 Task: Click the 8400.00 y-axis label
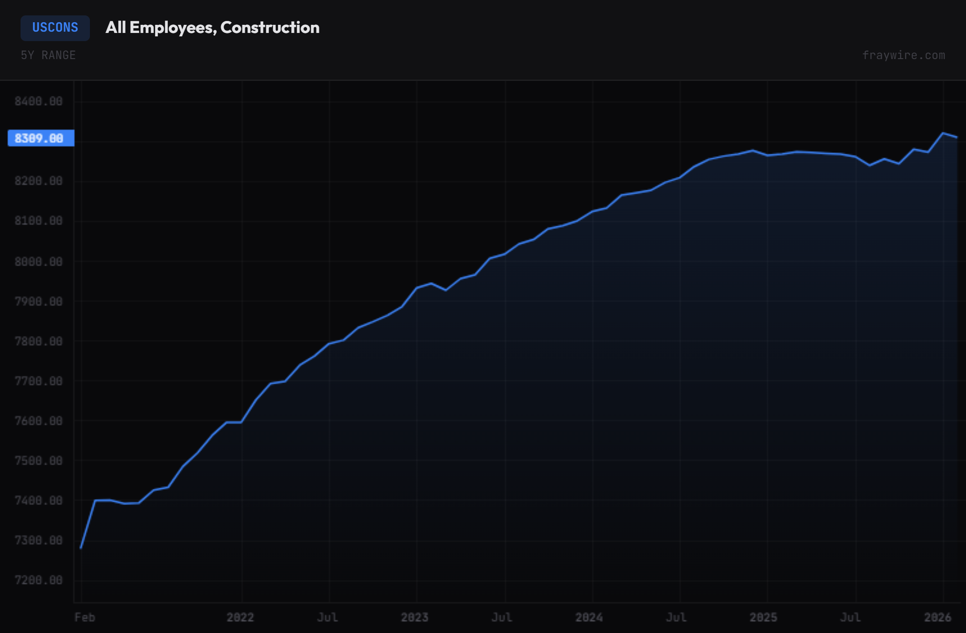[x=39, y=101]
